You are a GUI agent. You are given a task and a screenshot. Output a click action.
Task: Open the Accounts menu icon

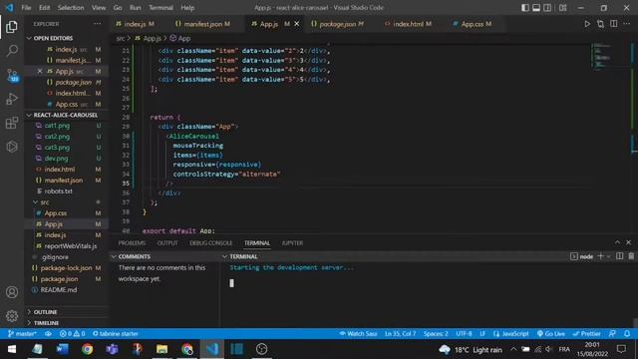point(12,292)
